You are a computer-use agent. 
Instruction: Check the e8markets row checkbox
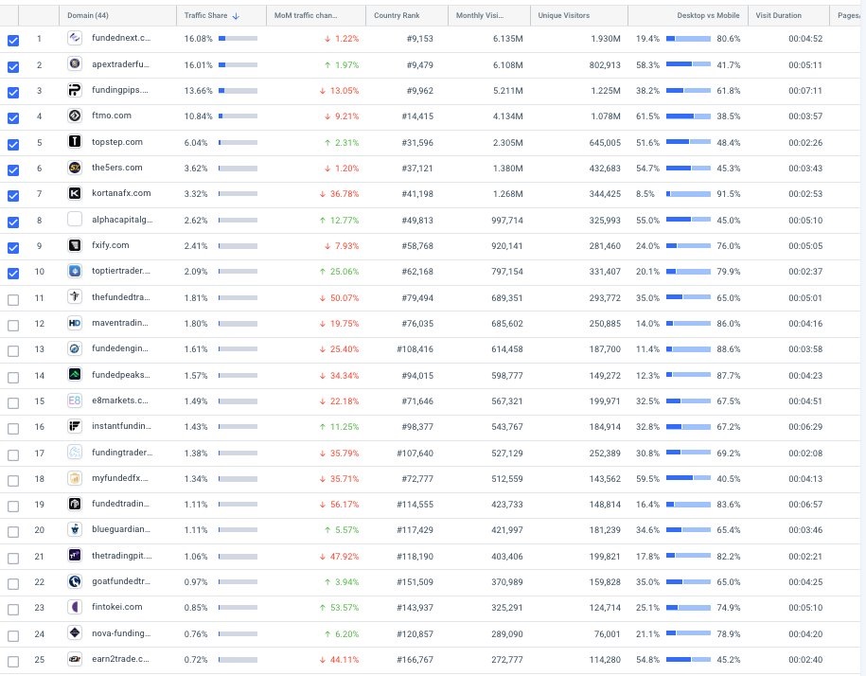click(x=13, y=403)
